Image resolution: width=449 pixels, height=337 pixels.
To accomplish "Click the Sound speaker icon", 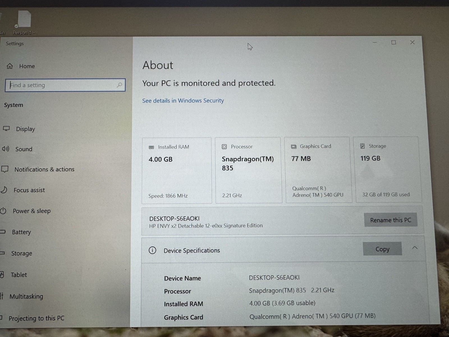I will click(6, 149).
